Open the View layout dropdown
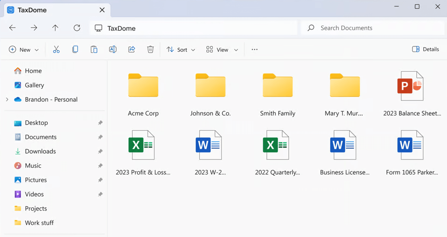This screenshot has height=237, width=447. 222,50
